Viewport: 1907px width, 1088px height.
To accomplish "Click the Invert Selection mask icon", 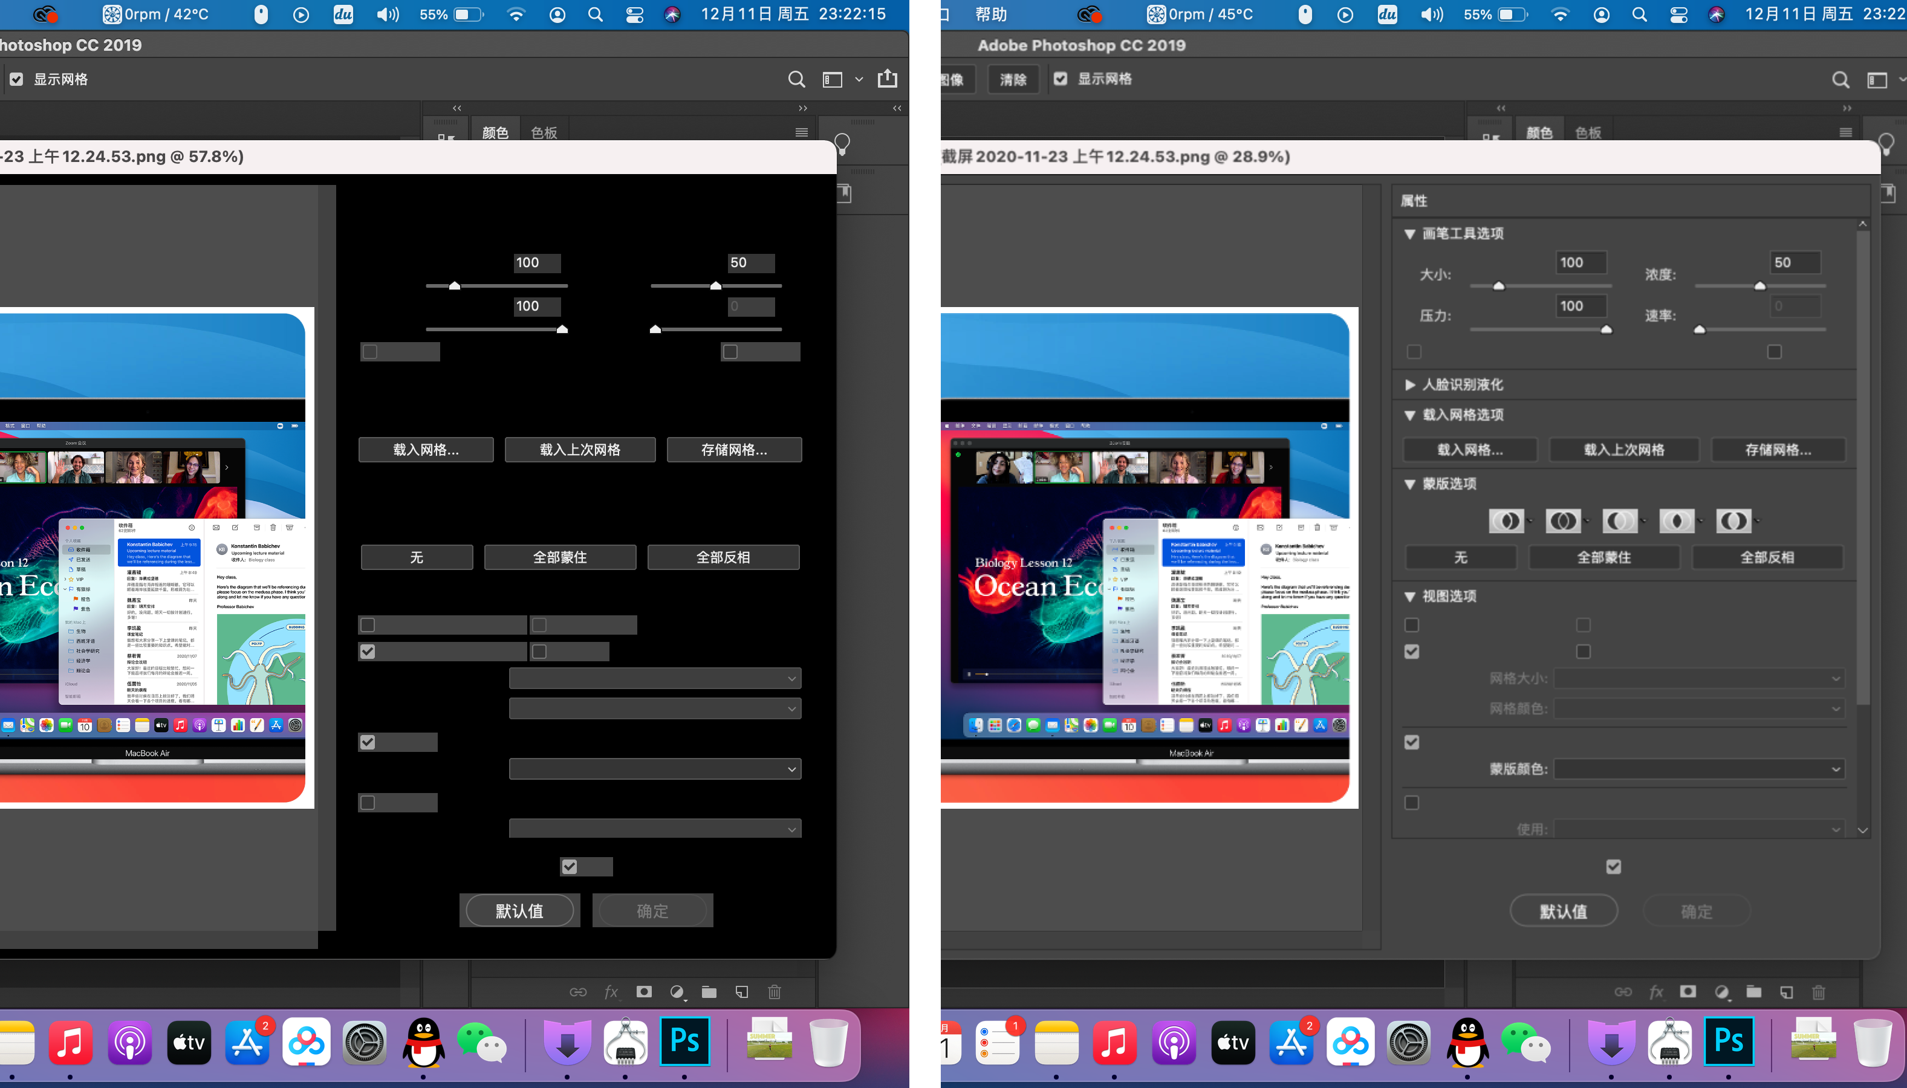I will point(1733,521).
